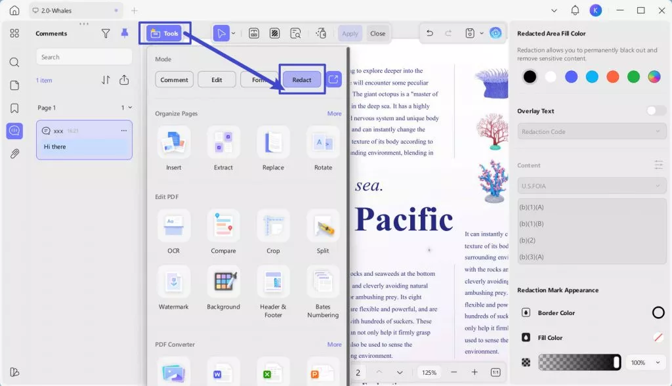Click the OCR tool icon
Screen dimensions: 672x386
coord(174,226)
